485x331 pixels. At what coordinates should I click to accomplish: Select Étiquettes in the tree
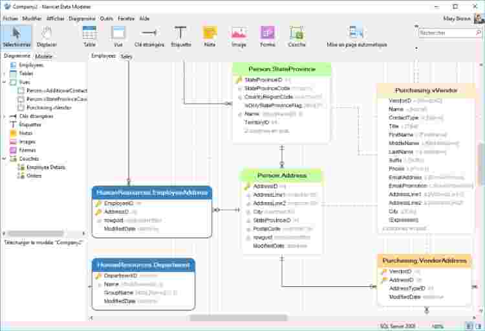30,124
